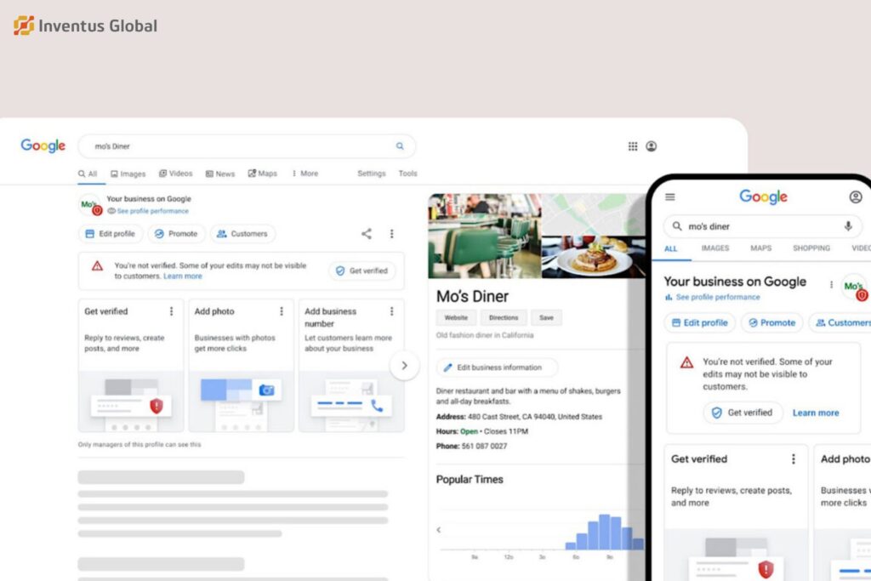
Task: Click the tallest Popular Times bar
Action: click(605, 532)
